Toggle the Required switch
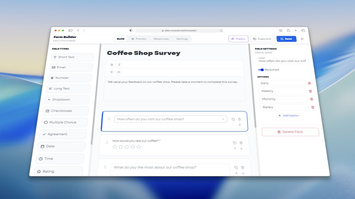The width and height of the screenshot is (355, 199). (x=261, y=70)
